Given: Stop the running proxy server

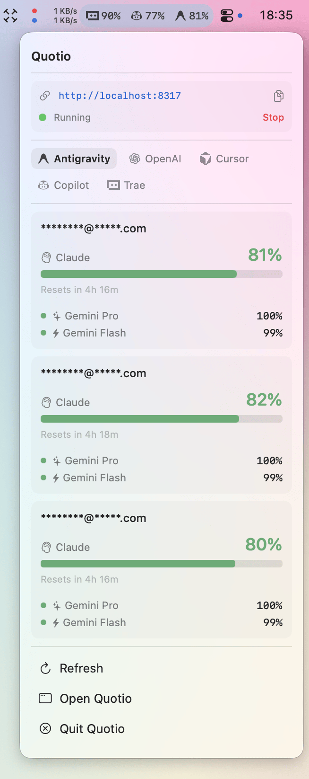Looking at the screenshot, I should (x=273, y=117).
